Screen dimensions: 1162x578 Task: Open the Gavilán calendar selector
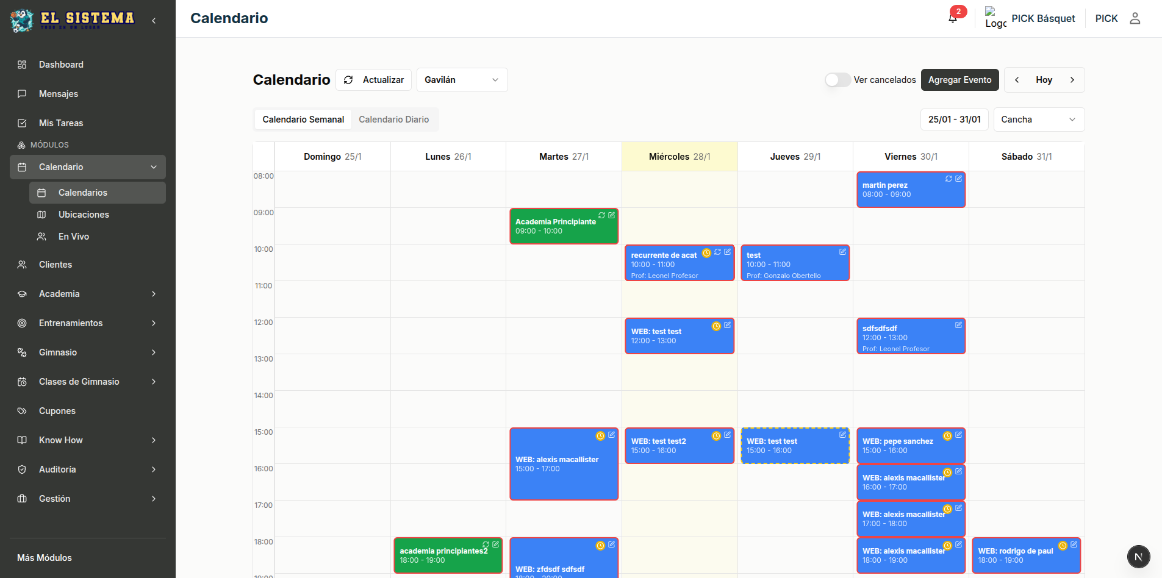(x=462, y=80)
